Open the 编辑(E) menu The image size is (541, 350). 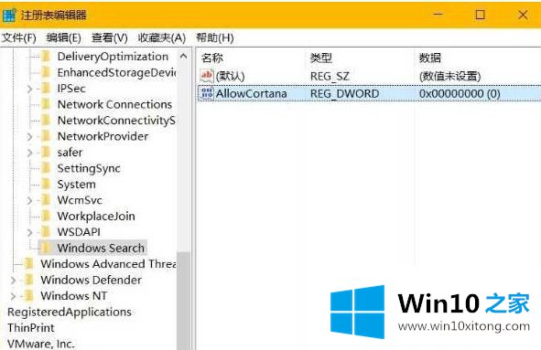[x=63, y=37]
